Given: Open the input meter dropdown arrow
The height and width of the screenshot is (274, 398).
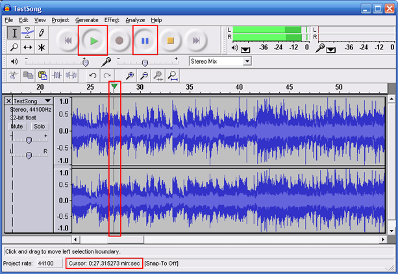Looking at the screenshot, I should (330, 49).
